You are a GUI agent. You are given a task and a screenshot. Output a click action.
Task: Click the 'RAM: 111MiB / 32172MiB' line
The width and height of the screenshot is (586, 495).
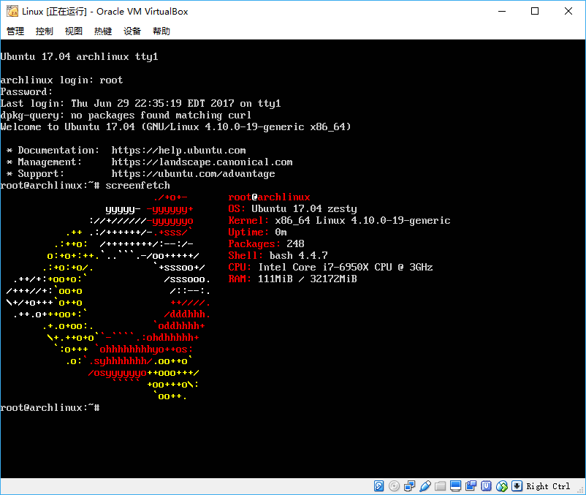pyautogui.click(x=292, y=279)
